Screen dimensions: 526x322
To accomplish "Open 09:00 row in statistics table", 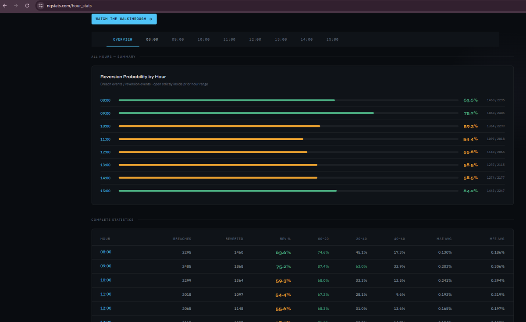I will click(x=302, y=266).
